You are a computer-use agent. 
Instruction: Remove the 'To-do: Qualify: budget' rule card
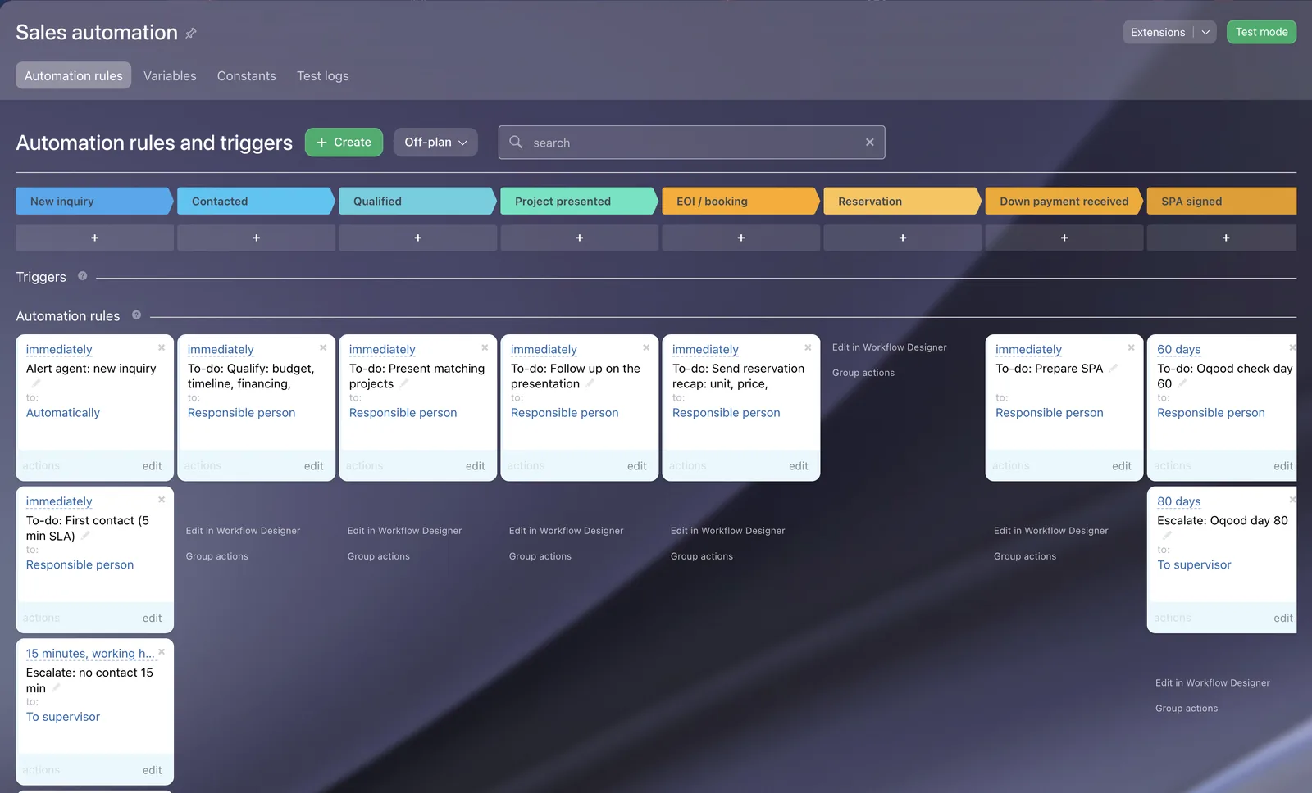click(323, 347)
